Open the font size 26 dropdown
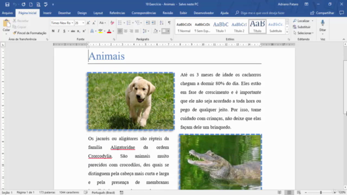The width and height of the screenshot is (347, 195). click(x=83, y=23)
